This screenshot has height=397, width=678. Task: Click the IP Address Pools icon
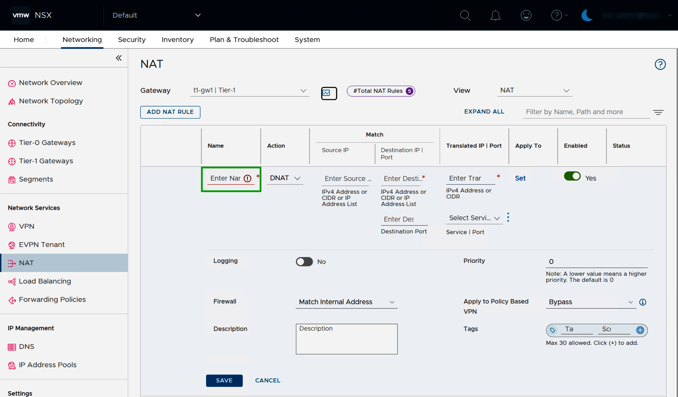tap(12, 365)
